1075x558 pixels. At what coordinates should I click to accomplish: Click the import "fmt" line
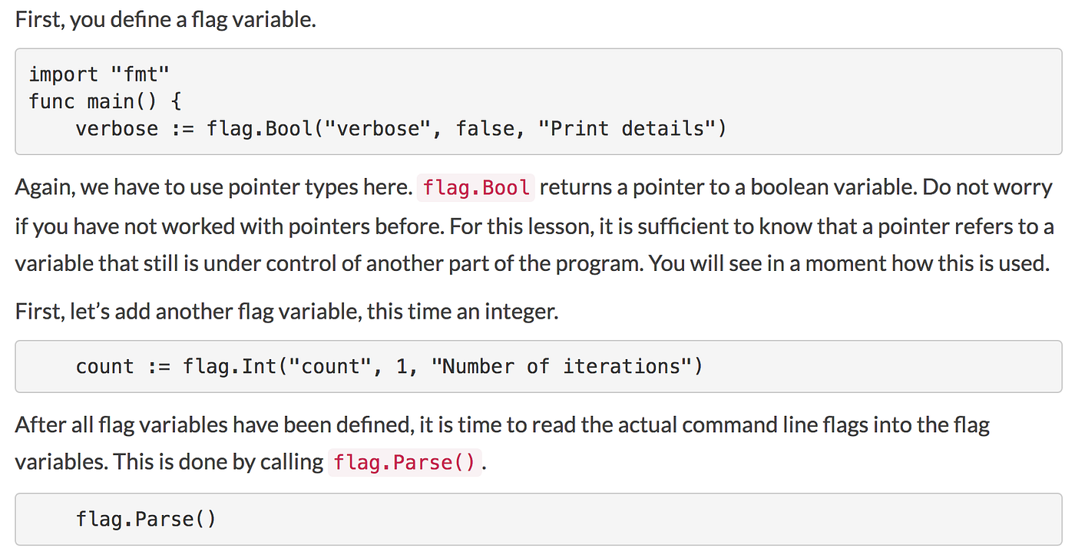click(98, 74)
